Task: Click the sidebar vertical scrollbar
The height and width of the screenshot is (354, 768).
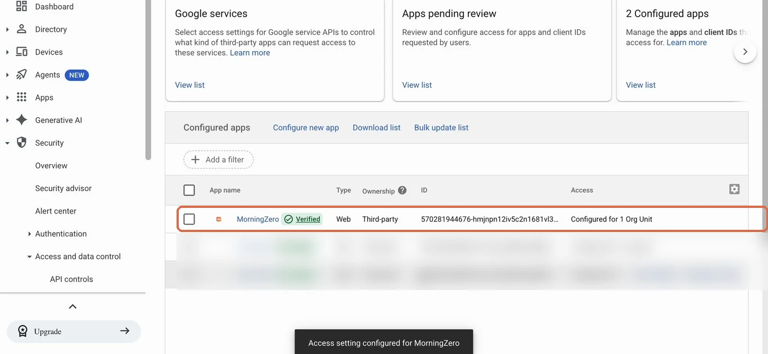Action: coord(148,79)
